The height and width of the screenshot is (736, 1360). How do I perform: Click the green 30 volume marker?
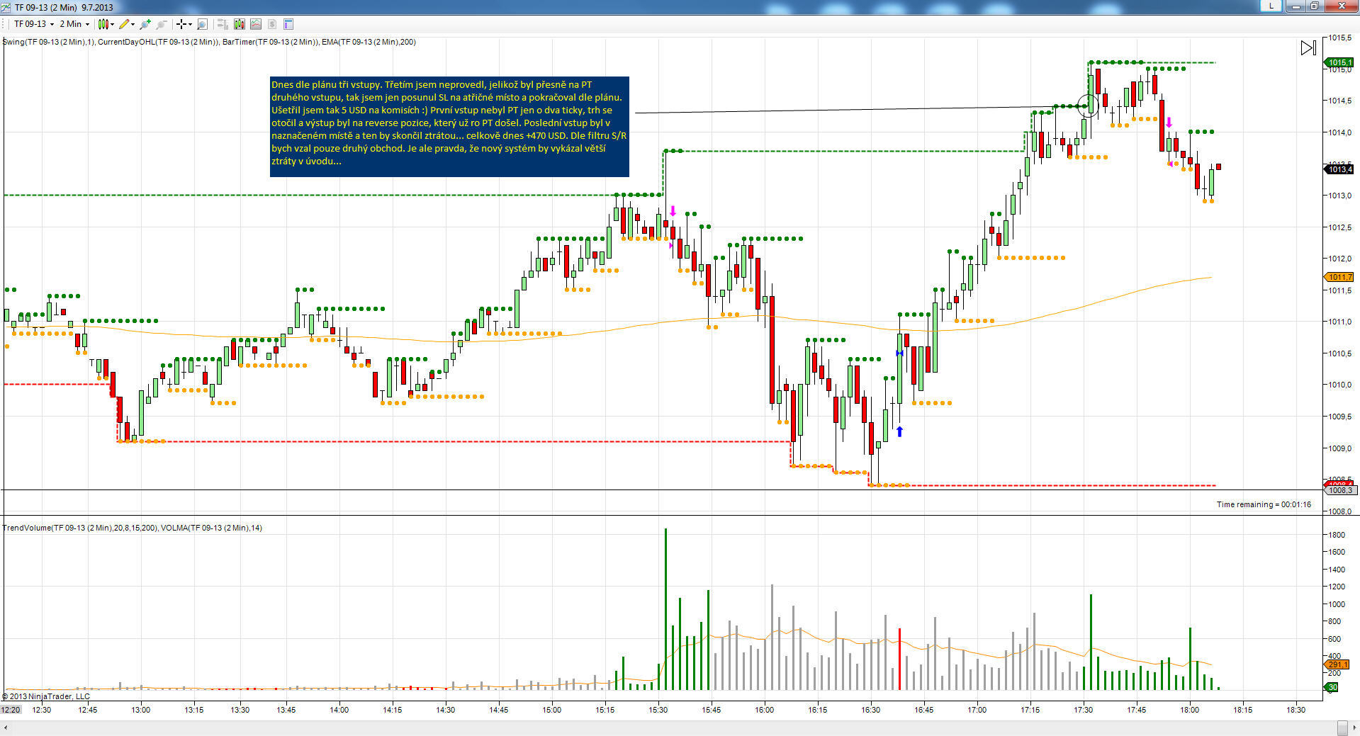[x=1332, y=687]
